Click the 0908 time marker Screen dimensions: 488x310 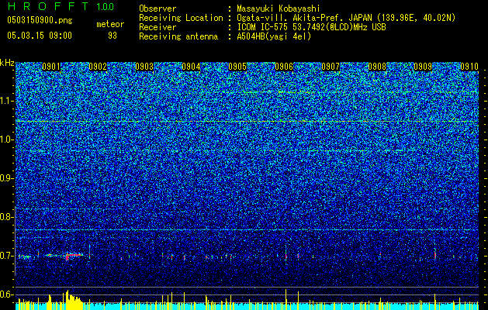[377, 67]
